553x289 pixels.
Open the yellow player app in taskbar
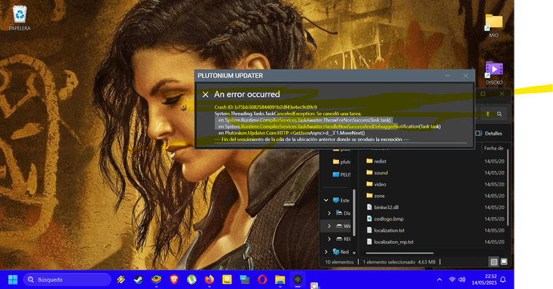pyautogui.click(x=227, y=280)
